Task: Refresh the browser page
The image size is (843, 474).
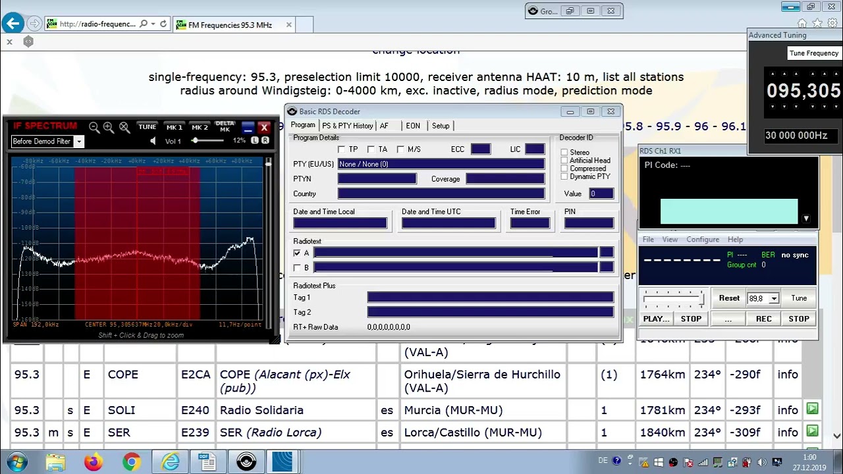Action: point(163,24)
